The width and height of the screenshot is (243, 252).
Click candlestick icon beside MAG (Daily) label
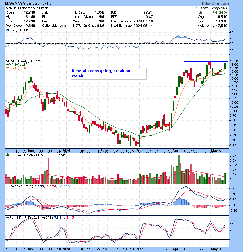pos(7,61)
